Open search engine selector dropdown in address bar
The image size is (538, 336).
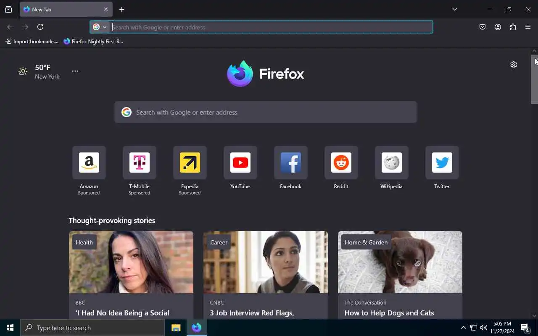(100, 27)
